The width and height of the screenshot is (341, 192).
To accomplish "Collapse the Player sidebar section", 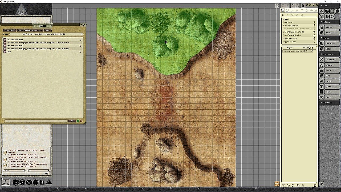I will 330,38.
